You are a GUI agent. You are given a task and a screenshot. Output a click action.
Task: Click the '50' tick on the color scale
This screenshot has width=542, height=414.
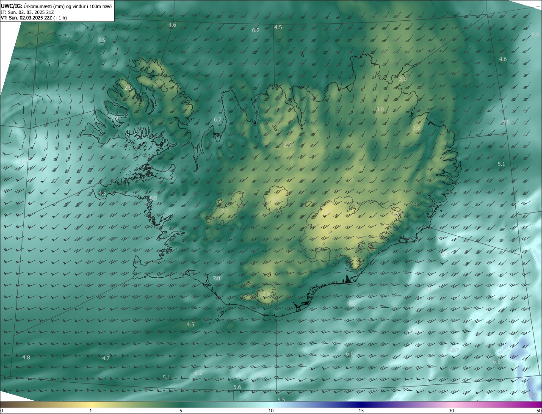coord(539,411)
